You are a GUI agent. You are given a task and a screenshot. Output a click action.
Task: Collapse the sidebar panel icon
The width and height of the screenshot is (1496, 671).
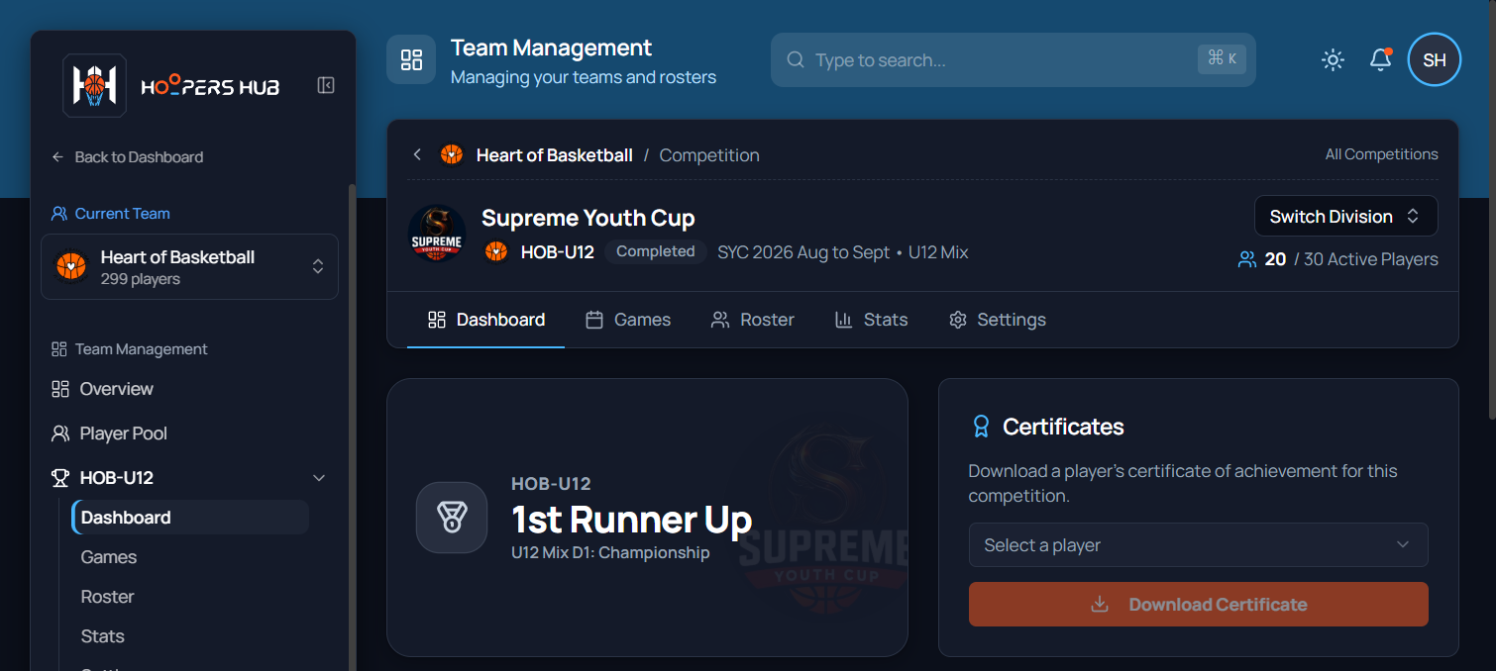326,85
